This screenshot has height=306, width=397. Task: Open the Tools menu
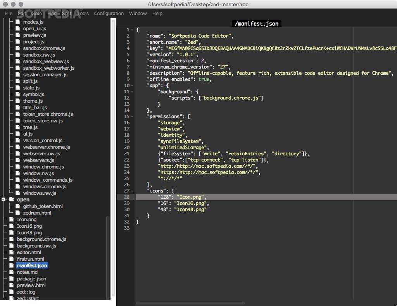tap(83, 14)
